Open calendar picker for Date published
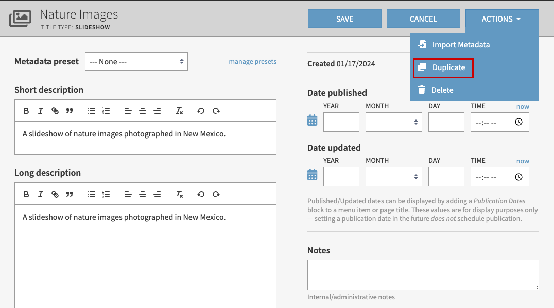 [x=313, y=121]
